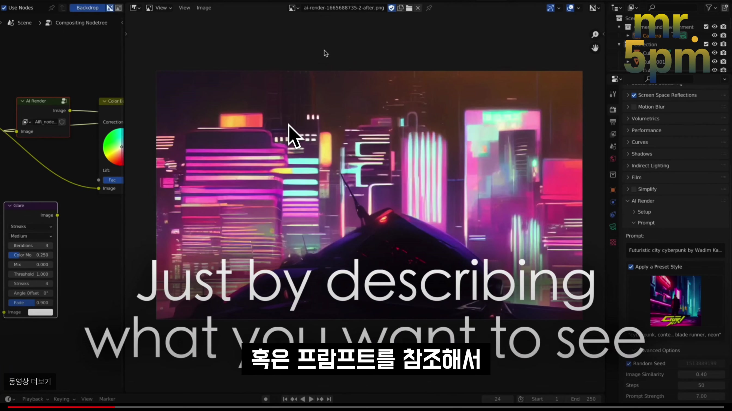Open the View mode dropdown in image editor
The height and width of the screenshot is (411, 732).
point(159,8)
